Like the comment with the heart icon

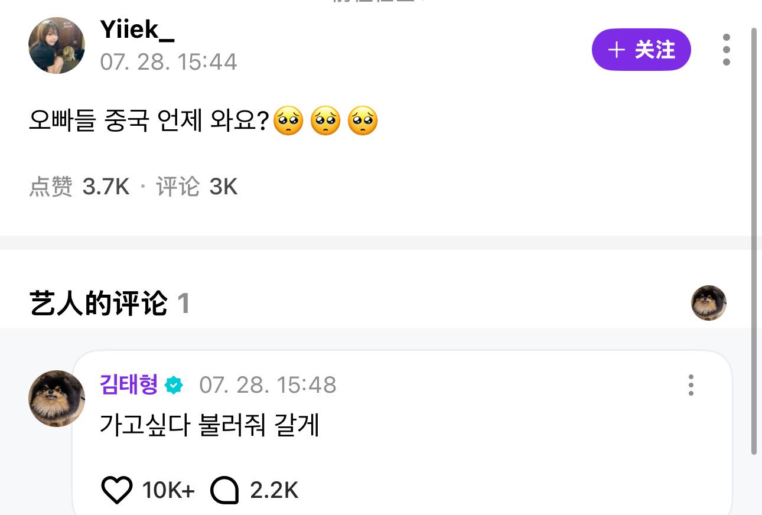(x=117, y=490)
